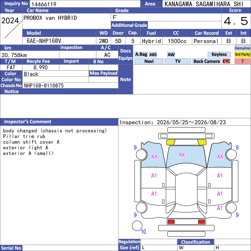This screenshot has height=251, width=251.
Task: Click the AW equipment badge
Action: [x=171, y=55]
